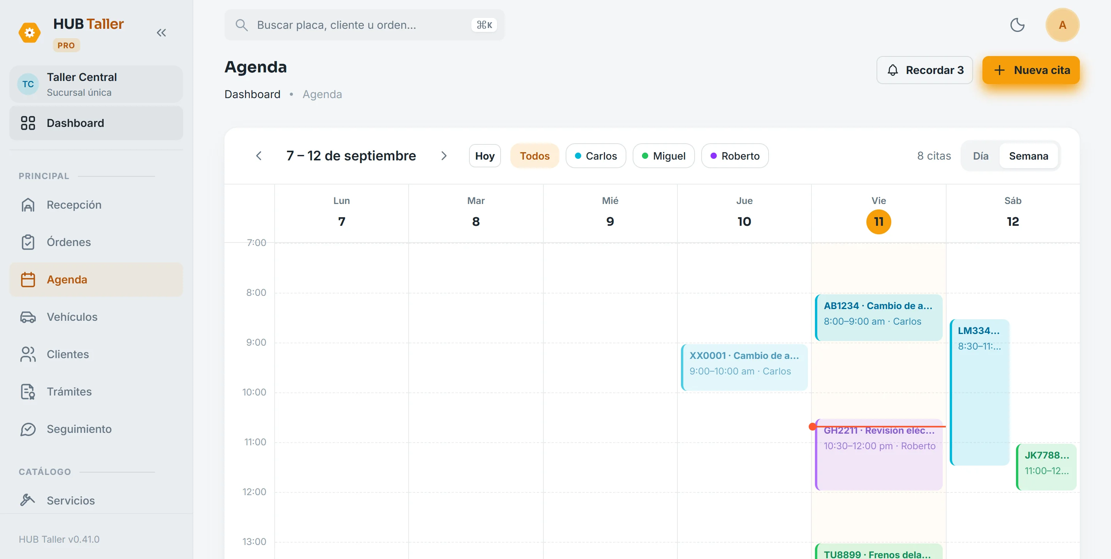The width and height of the screenshot is (1111, 559).
Task: Click the Servicios wrench icon
Action: pos(28,500)
